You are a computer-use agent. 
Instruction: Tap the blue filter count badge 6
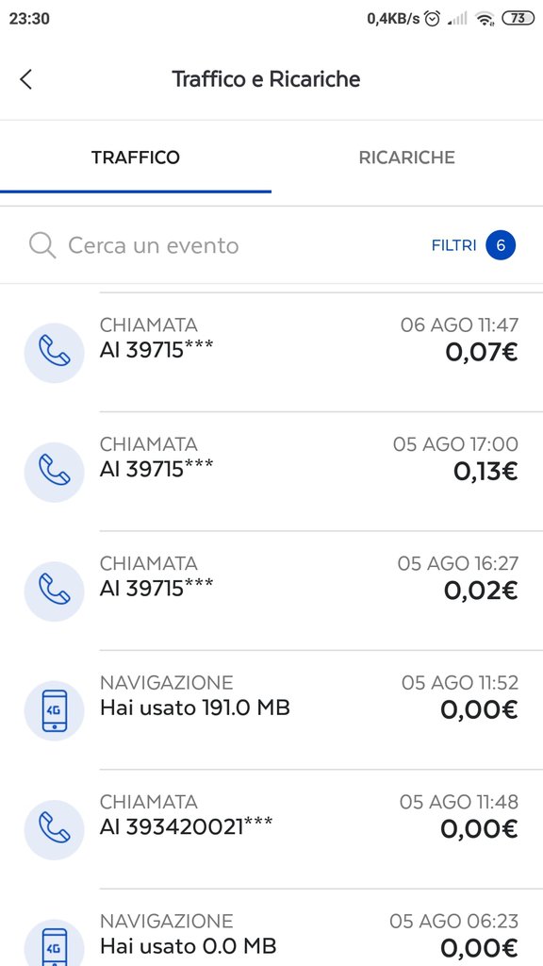(x=501, y=245)
